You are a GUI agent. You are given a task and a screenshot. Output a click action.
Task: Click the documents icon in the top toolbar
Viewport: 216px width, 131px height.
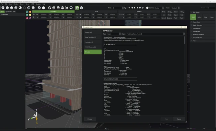[x=54, y=8]
